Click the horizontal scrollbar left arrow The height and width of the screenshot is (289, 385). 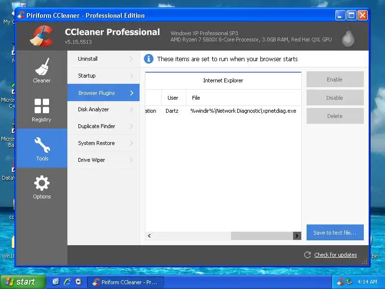point(149,236)
